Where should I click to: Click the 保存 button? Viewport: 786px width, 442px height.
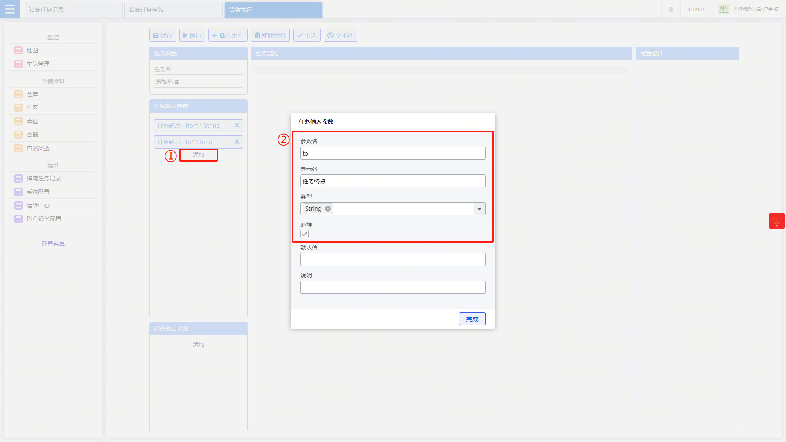pyautogui.click(x=163, y=35)
